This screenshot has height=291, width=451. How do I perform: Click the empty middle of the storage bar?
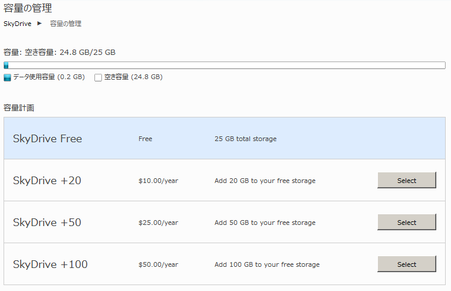point(224,65)
